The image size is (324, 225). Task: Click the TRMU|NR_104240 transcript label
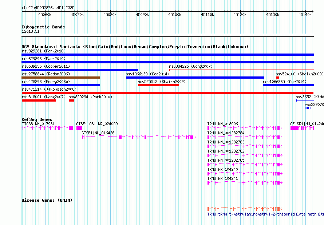click(x=222, y=169)
